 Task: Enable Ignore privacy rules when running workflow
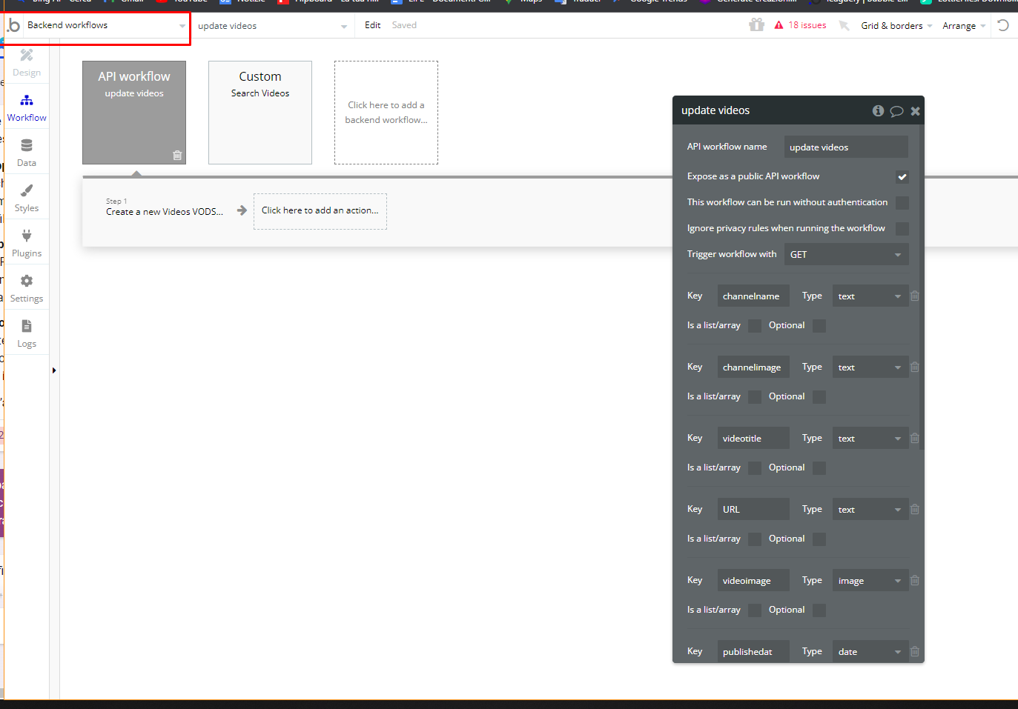pyautogui.click(x=902, y=229)
